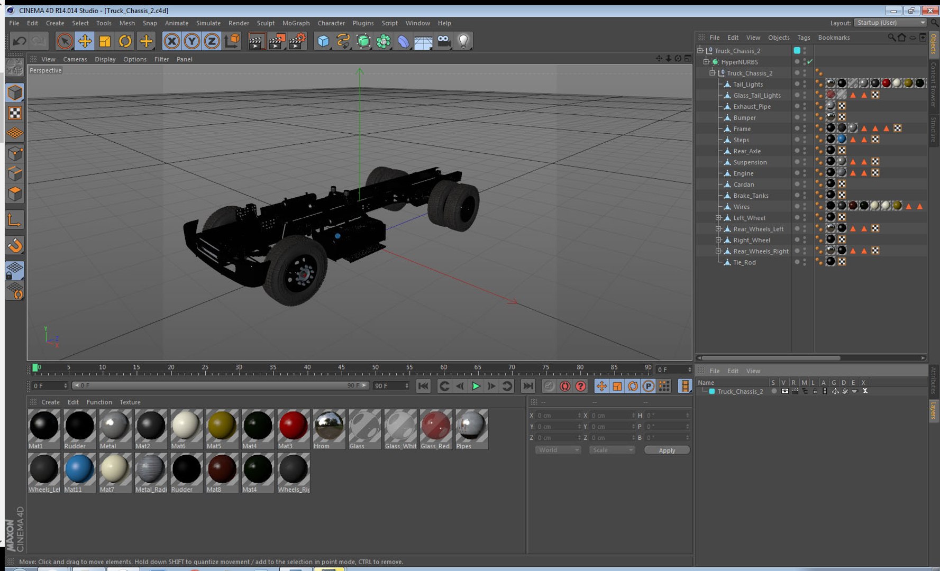The height and width of the screenshot is (571, 940).
Task: Add a light object with bulb icon
Action: click(x=463, y=41)
